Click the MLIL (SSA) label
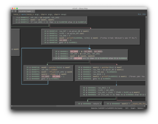The width and height of the screenshot is (158, 124). click(142, 14)
